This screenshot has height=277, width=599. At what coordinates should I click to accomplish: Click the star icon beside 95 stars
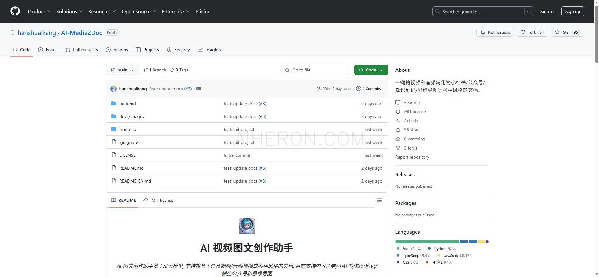click(x=398, y=130)
